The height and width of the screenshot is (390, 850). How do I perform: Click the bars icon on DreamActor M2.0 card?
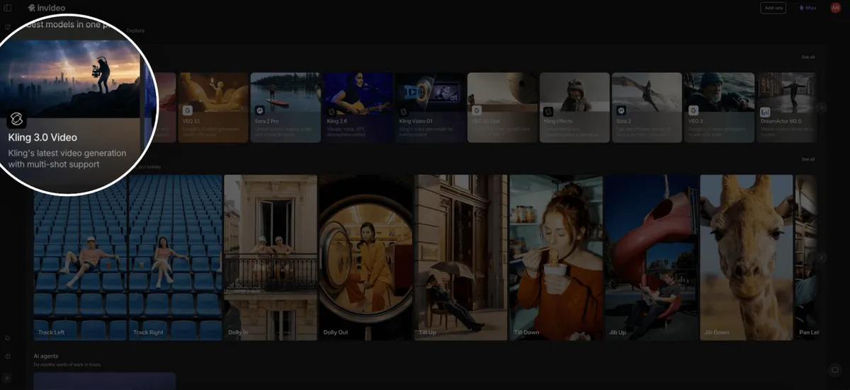point(765,111)
